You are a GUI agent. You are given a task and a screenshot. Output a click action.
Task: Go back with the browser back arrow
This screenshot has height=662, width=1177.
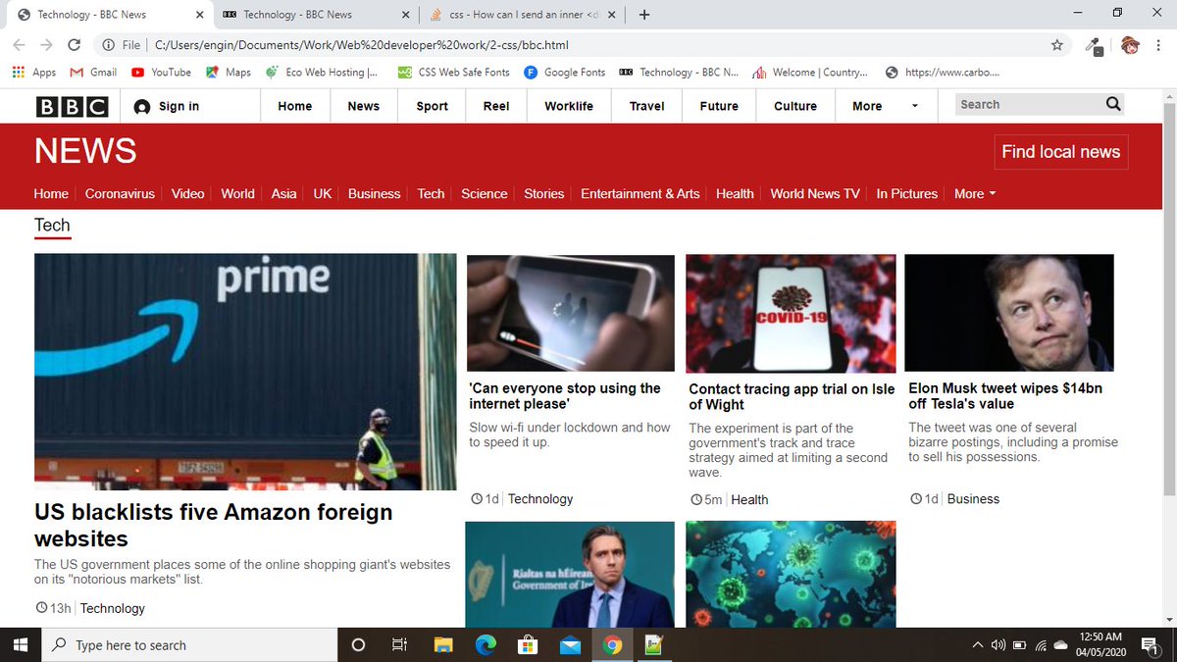[20, 45]
